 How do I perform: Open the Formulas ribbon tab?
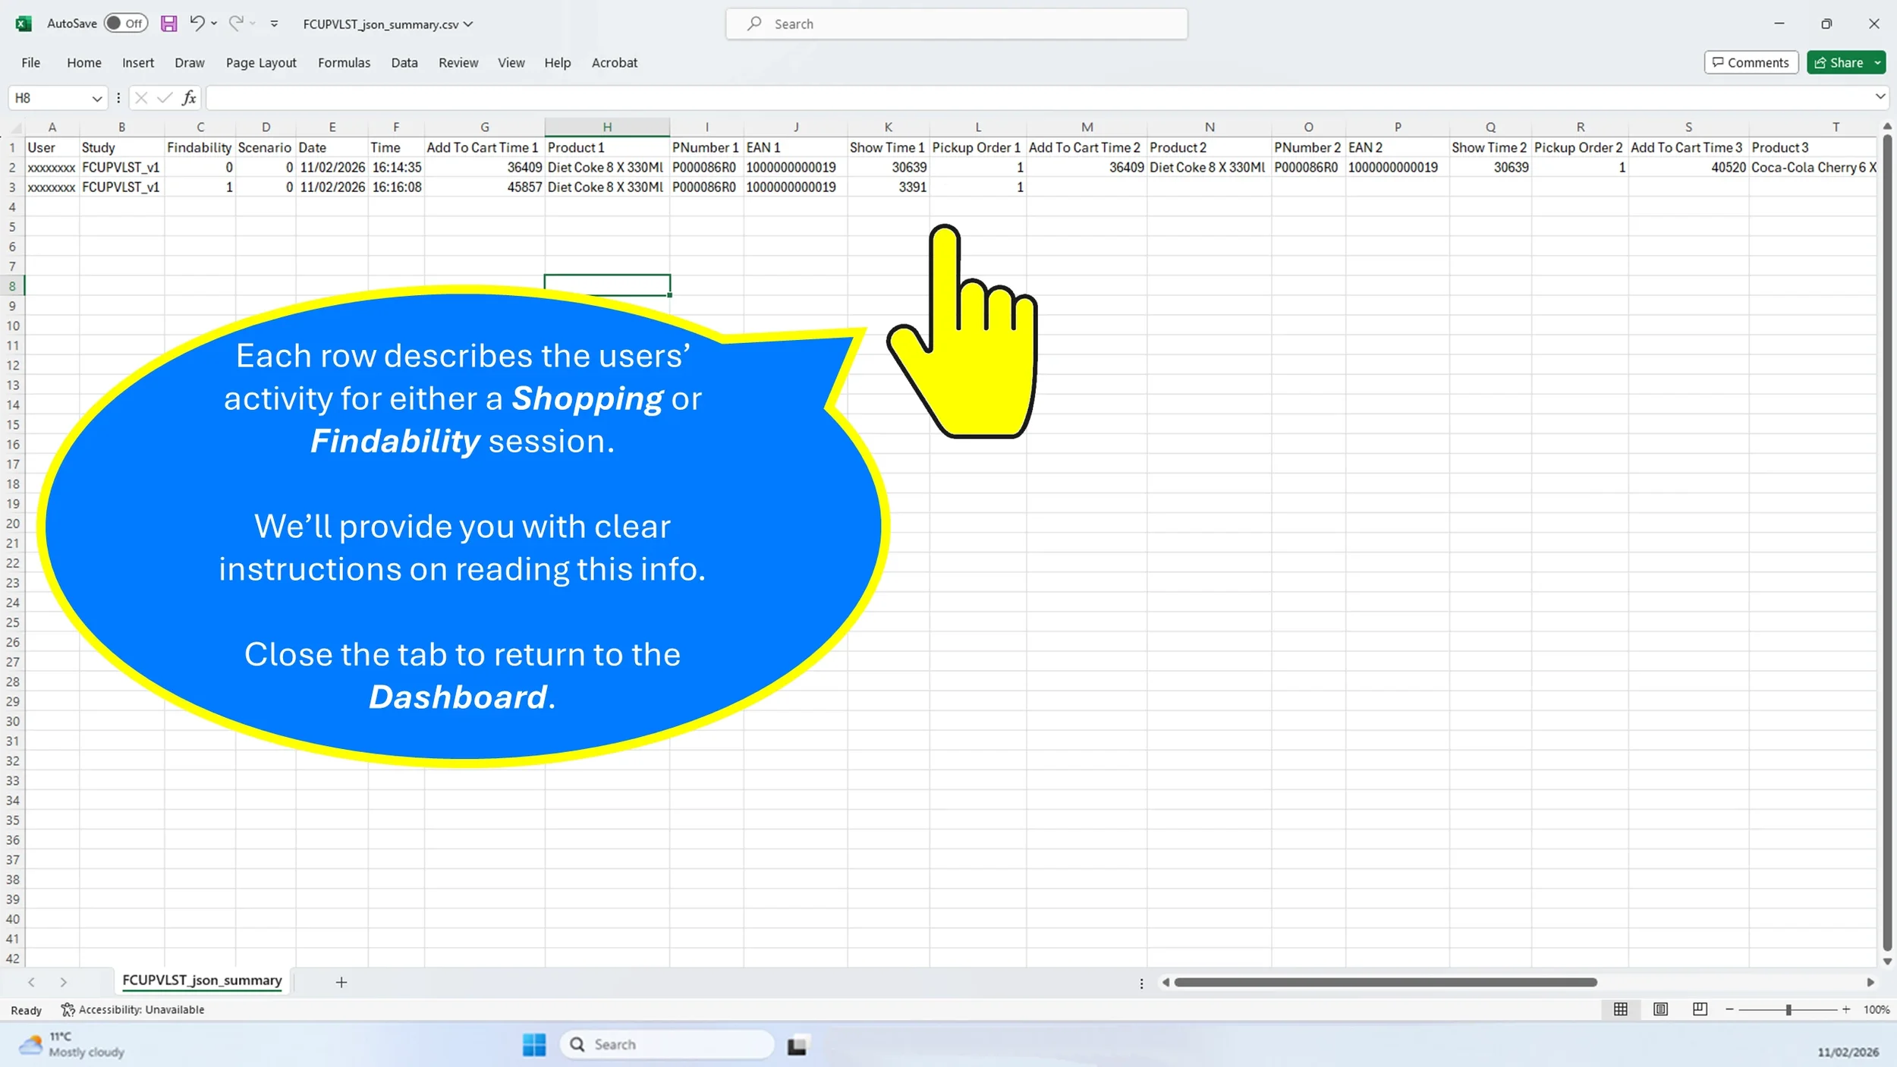point(344,63)
